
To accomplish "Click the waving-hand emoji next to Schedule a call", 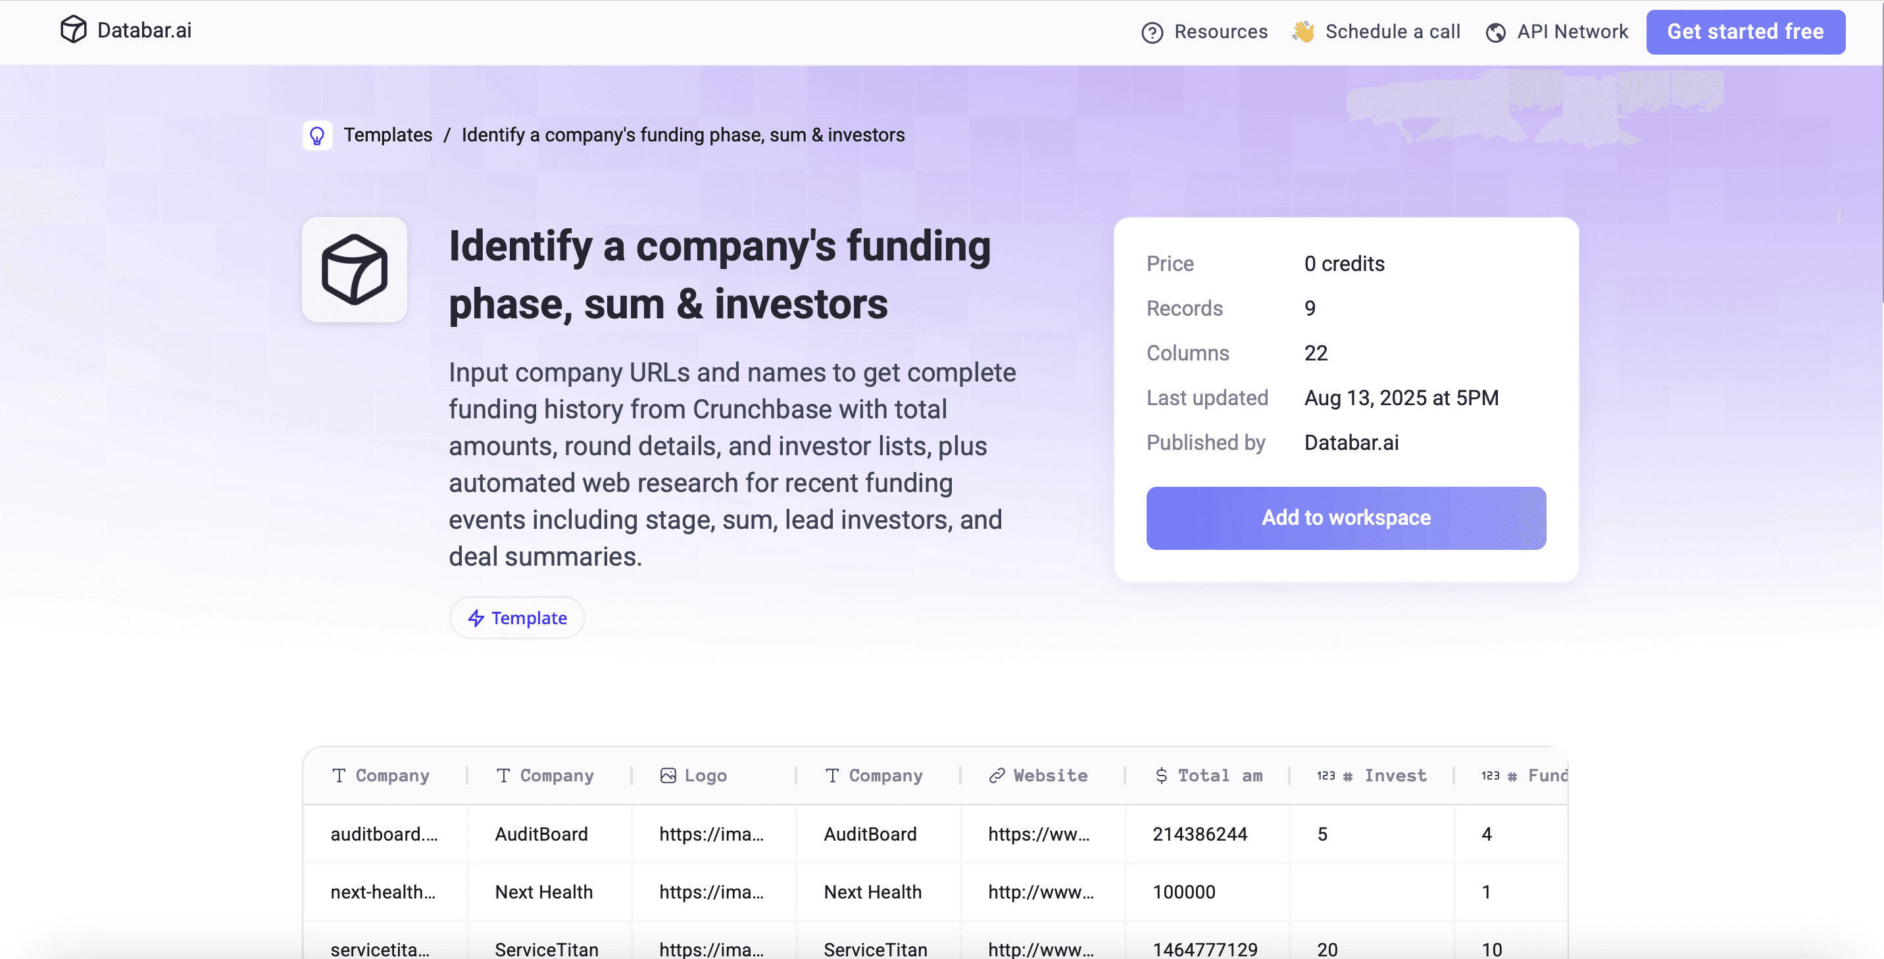I will coord(1303,32).
